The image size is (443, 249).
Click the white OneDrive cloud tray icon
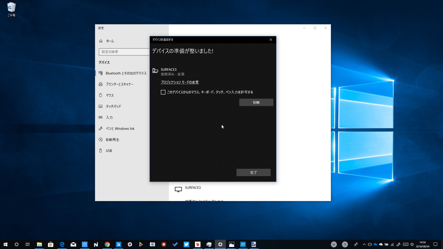381,245
